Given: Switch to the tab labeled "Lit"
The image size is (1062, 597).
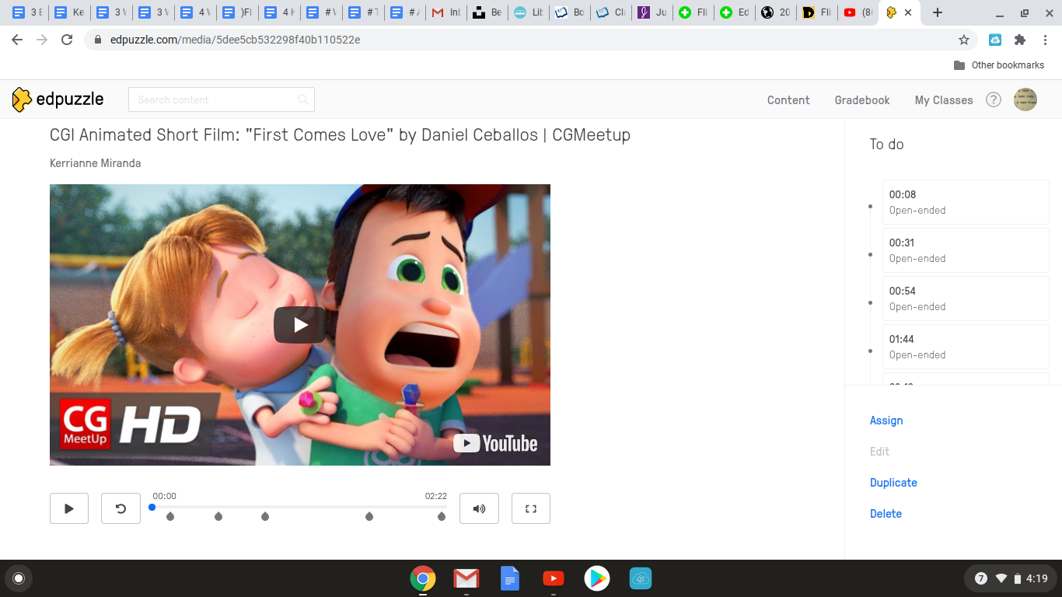Looking at the screenshot, I should click(529, 12).
